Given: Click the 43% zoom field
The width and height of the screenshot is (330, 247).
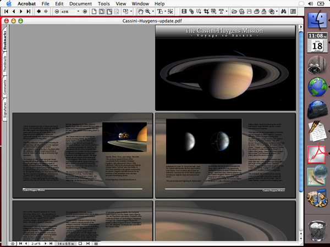Looking at the screenshot, I should coord(68,12).
